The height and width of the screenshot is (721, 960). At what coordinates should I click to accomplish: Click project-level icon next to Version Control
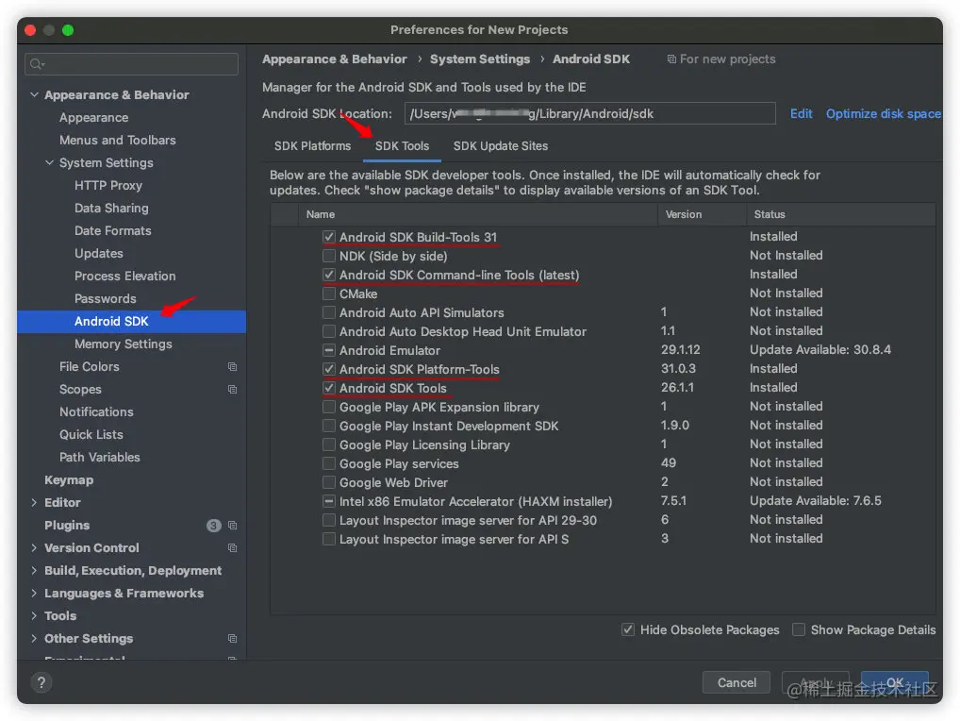coord(232,547)
